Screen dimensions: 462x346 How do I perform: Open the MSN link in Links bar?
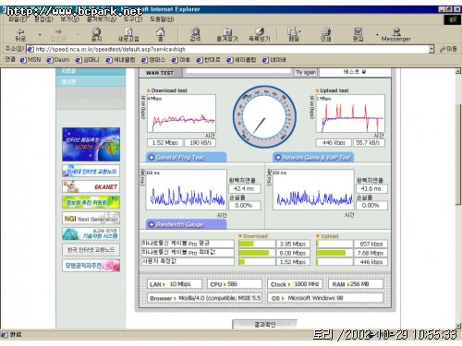pyautogui.click(x=30, y=60)
